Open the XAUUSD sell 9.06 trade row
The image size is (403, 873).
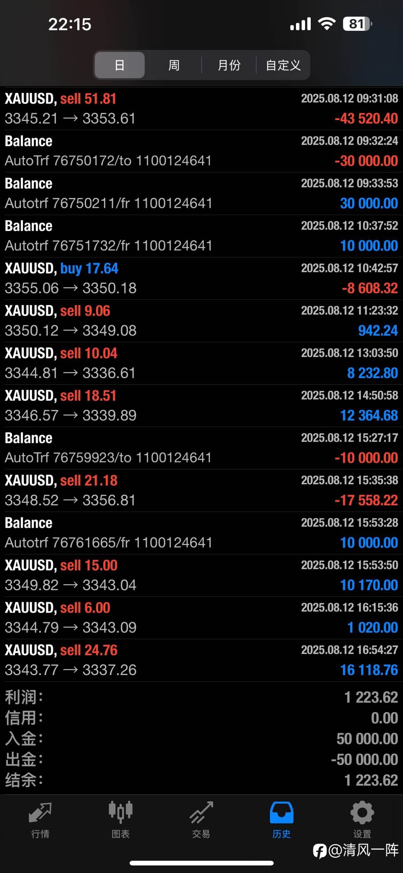[201, 321]
